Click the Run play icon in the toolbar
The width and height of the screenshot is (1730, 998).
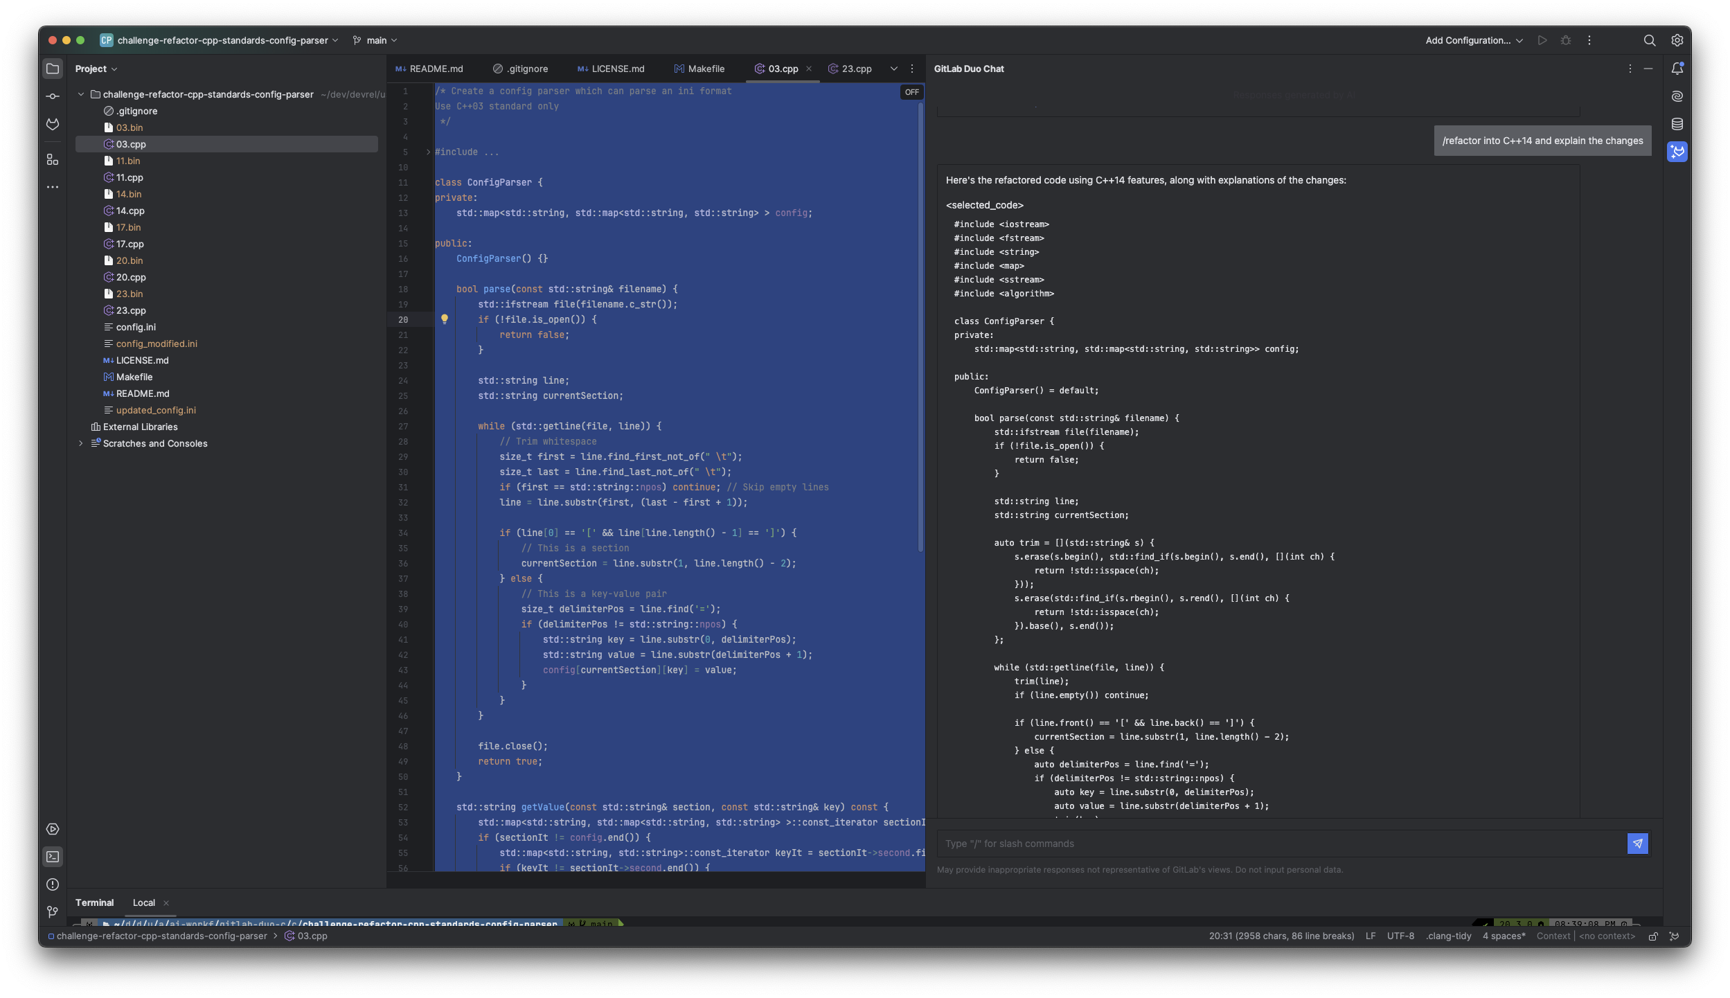coord(1542,40)
